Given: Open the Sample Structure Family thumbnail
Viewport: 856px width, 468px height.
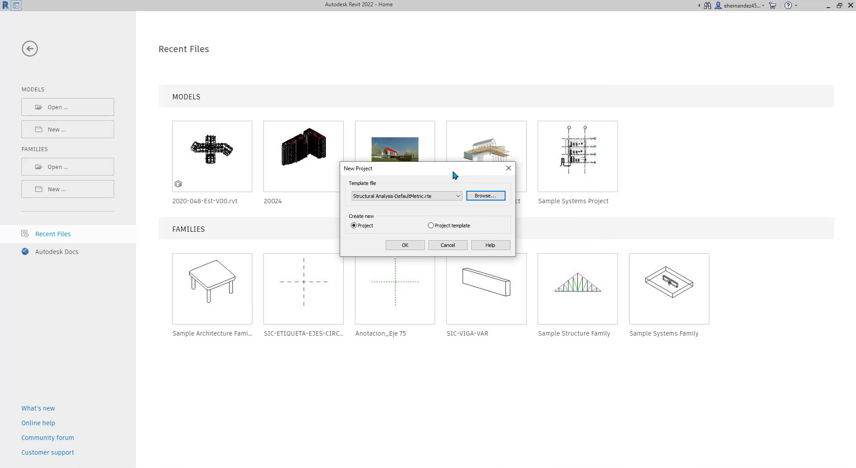Looking at the screenshot, I should [x=577, y=289].
